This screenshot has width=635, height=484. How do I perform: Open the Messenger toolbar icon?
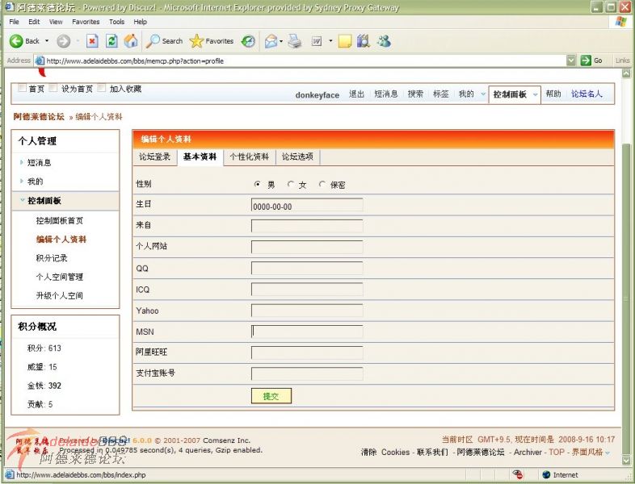(x=384, y=41)
